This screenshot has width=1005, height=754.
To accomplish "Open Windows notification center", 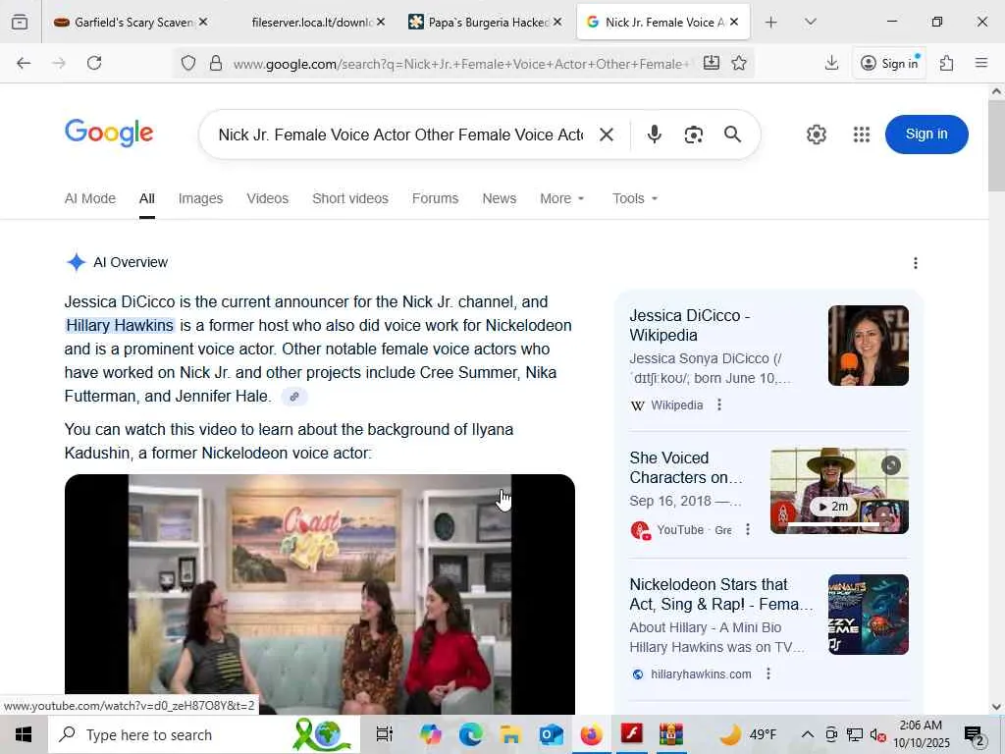I will click(x=975, y=734).
